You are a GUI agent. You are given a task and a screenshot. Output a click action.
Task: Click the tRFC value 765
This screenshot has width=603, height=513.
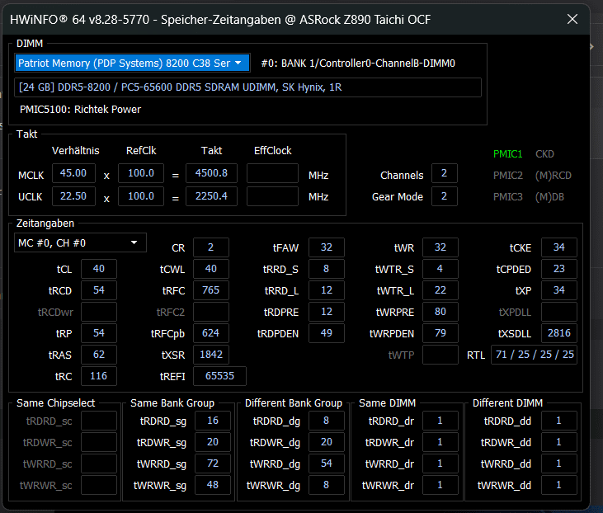coord(210,290)
